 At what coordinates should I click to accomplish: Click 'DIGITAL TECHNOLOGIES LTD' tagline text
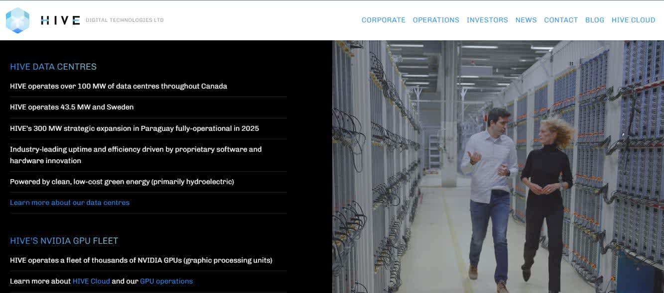125,20
